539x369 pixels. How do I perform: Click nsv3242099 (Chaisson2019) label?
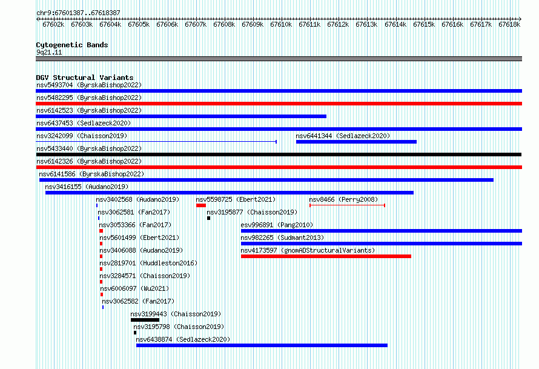click(82, 136)
